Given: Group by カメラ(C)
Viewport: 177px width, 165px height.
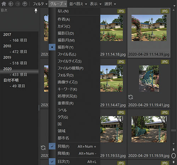Looking at the screenshot, I should click(x=74, y=26).
